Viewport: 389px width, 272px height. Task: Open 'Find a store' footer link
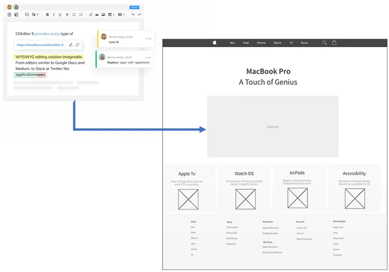point(232,227)
